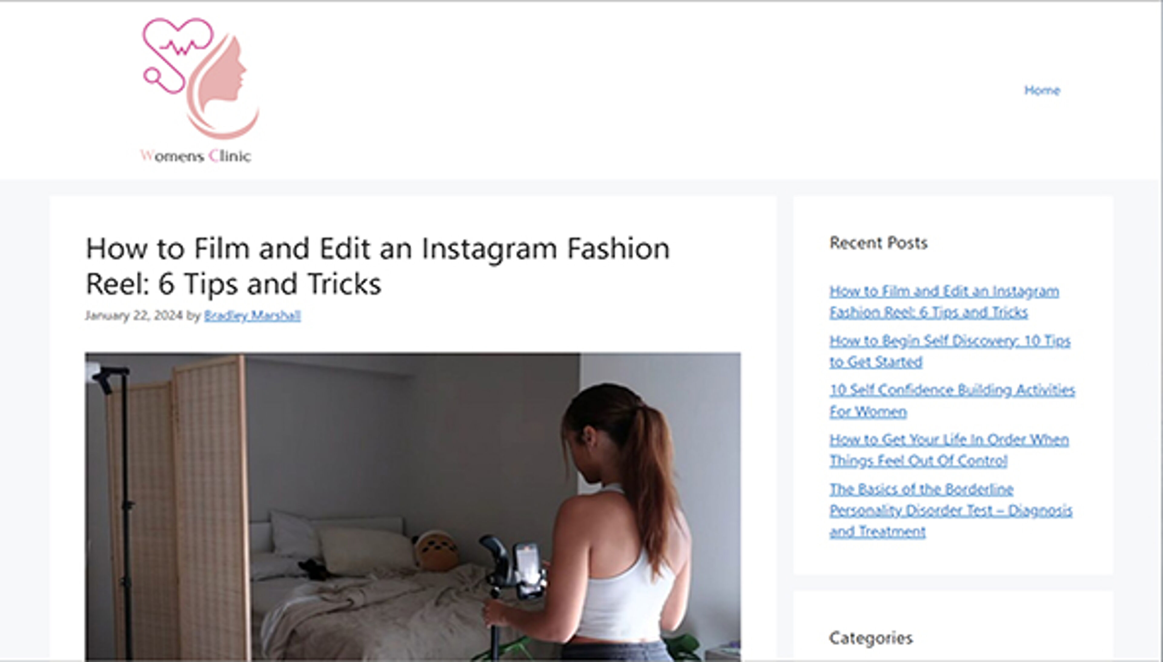
Task: Open How to Begin Self Discovery post
Action: click(x=949, y=351)
